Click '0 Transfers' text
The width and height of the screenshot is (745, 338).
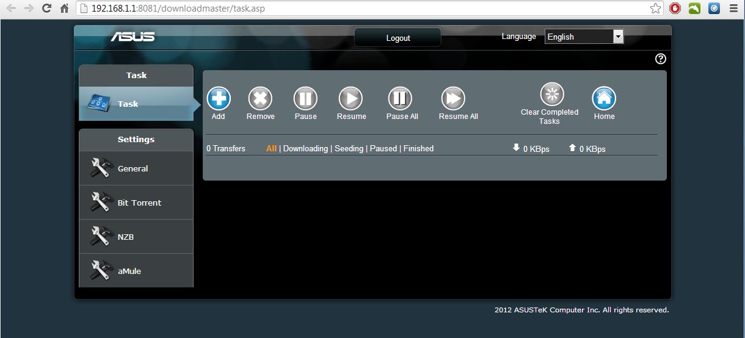(226, 148)
